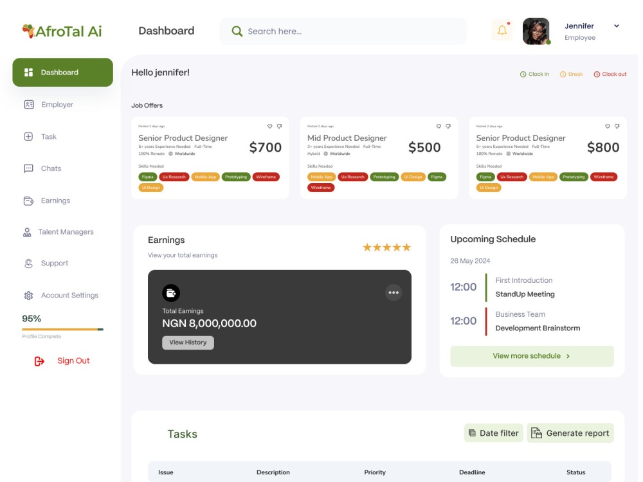Click the Account Settings gear icon

(x=28, y=296)
